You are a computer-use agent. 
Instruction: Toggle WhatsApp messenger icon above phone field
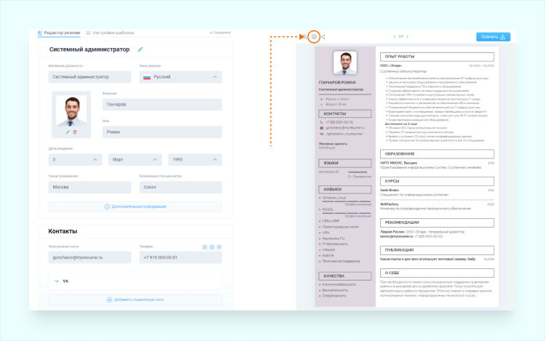(205, 246)
